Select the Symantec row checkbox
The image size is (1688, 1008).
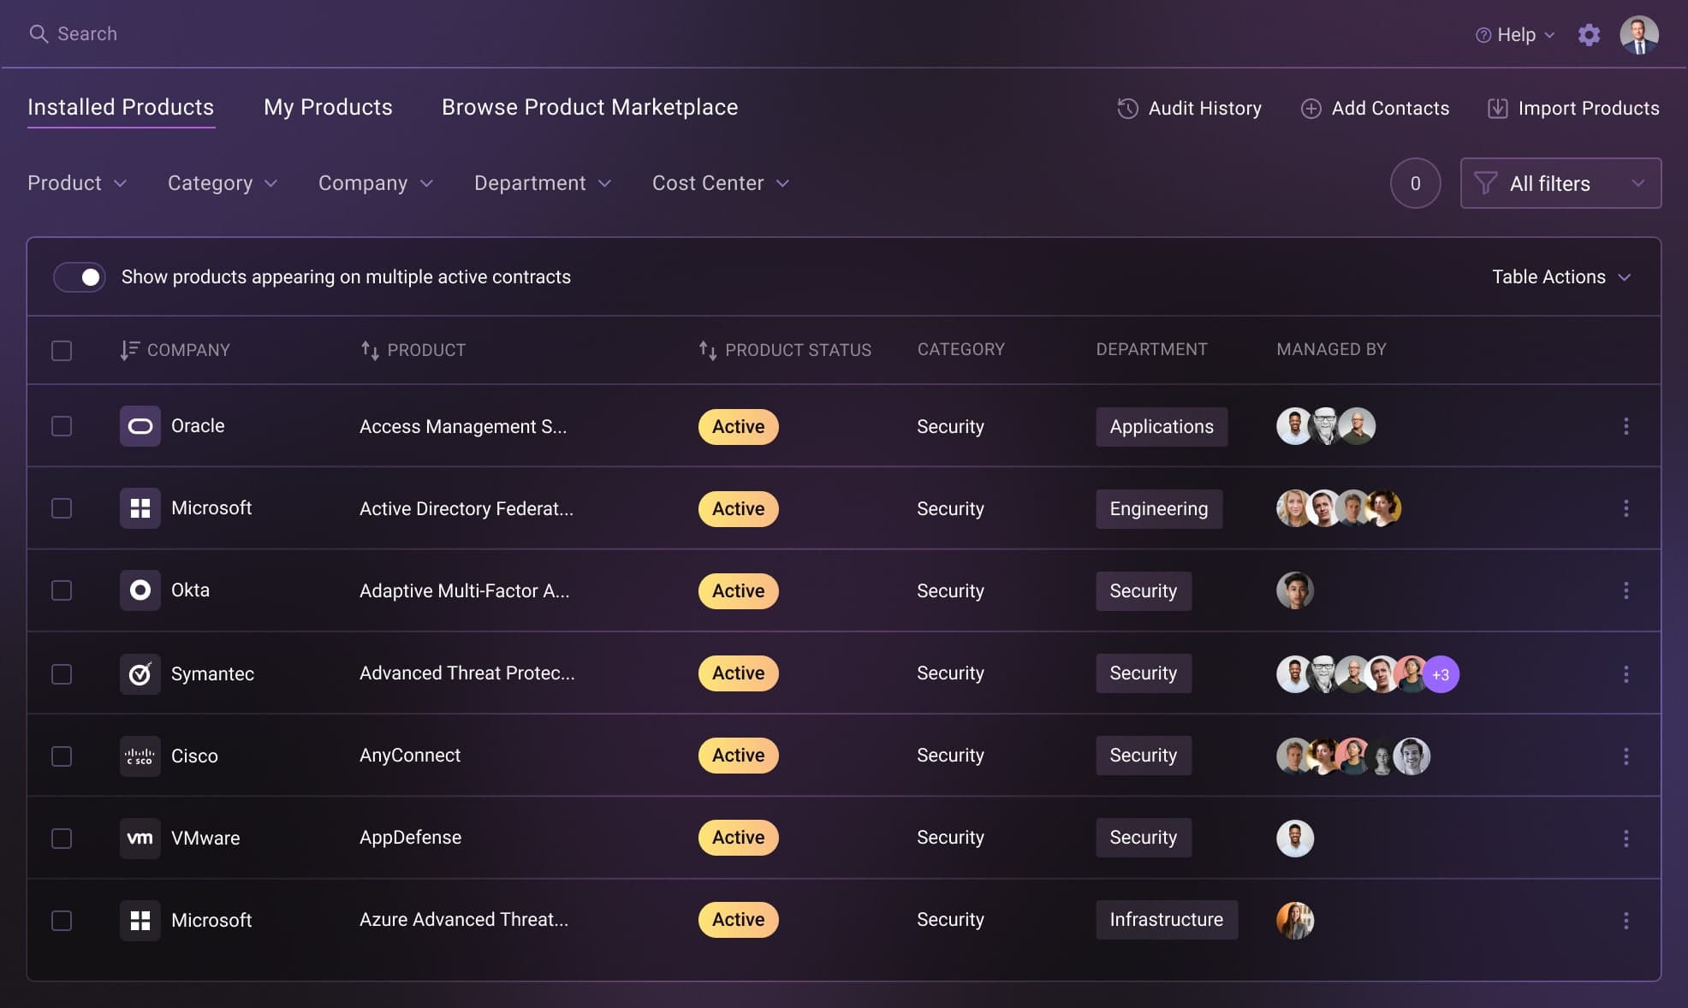[x=62, y=674]
